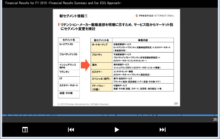Image resolution: width=220 pixels, height=139 pixels.
Task: Click the セグメント名 column header
Action: coord(69,40)
